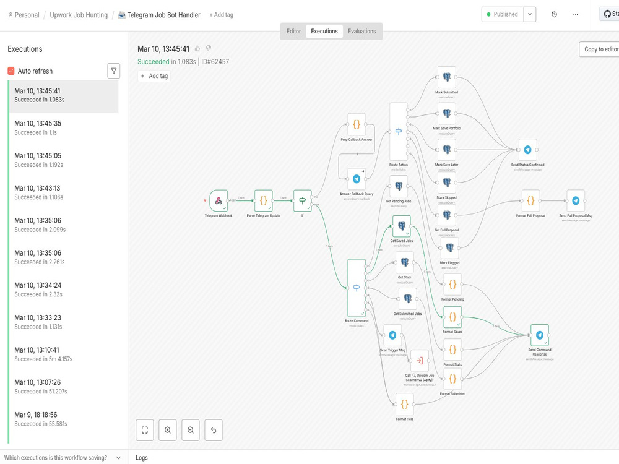This screenshot has height=464, width=619.
Task: Select execution Mar 10, 13:43:13
Action: (x=63, y=192)
